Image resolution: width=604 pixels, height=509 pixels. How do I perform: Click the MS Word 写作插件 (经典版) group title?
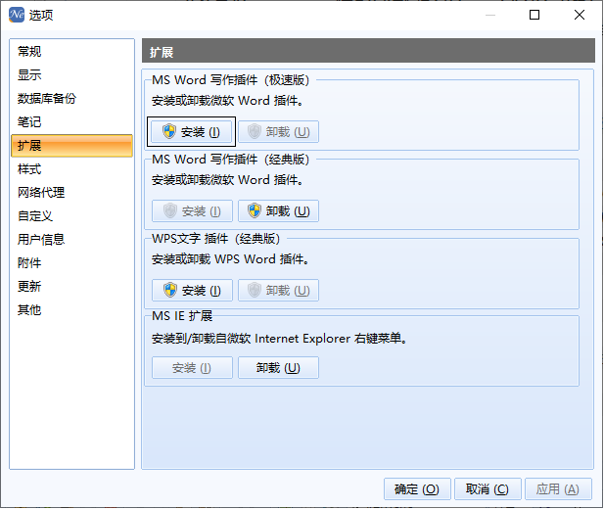tap(230, 160)
